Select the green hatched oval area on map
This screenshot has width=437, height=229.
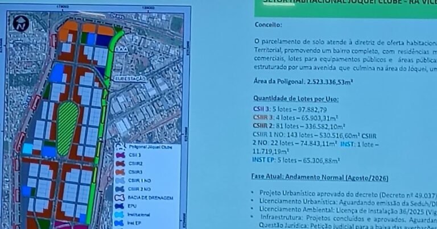point(68,128)
